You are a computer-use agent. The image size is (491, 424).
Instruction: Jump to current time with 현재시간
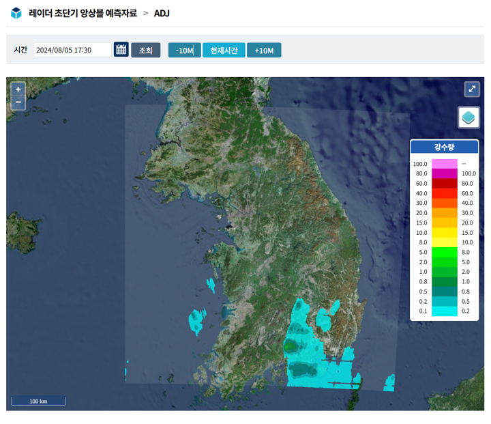click(224, 50)
